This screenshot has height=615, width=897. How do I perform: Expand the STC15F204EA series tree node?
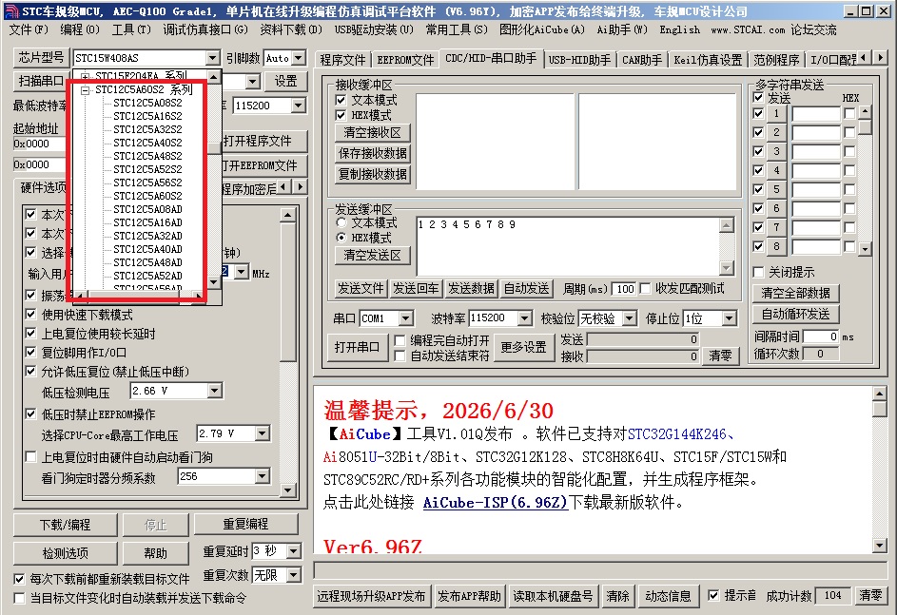coord(86,77)
